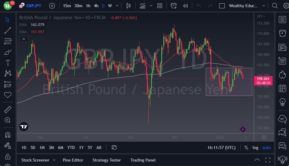Expand the Stock Screener dropdown arrow
This screenshot has width=289, height=166.
54,160
